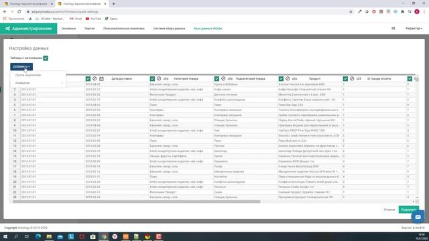This screenshot has height=241, width=429.
Task: Open База данных ViQube tab
Action: tap(208, 28)
